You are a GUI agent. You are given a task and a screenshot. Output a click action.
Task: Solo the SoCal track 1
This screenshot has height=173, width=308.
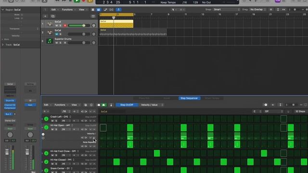pos(61,25)
